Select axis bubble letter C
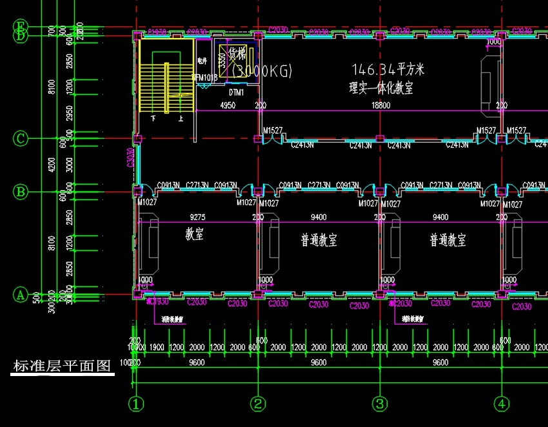Viewport: 548px width, 427px height. [20, 137]
